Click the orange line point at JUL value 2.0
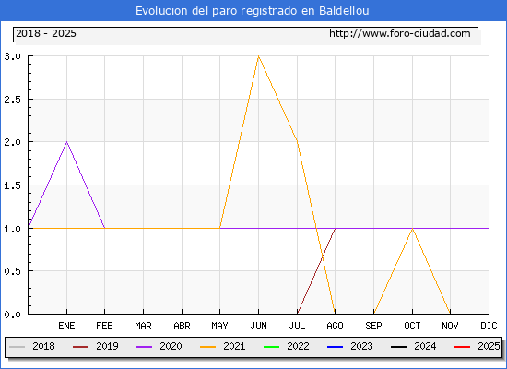507x369 pixels. point(297,142)
